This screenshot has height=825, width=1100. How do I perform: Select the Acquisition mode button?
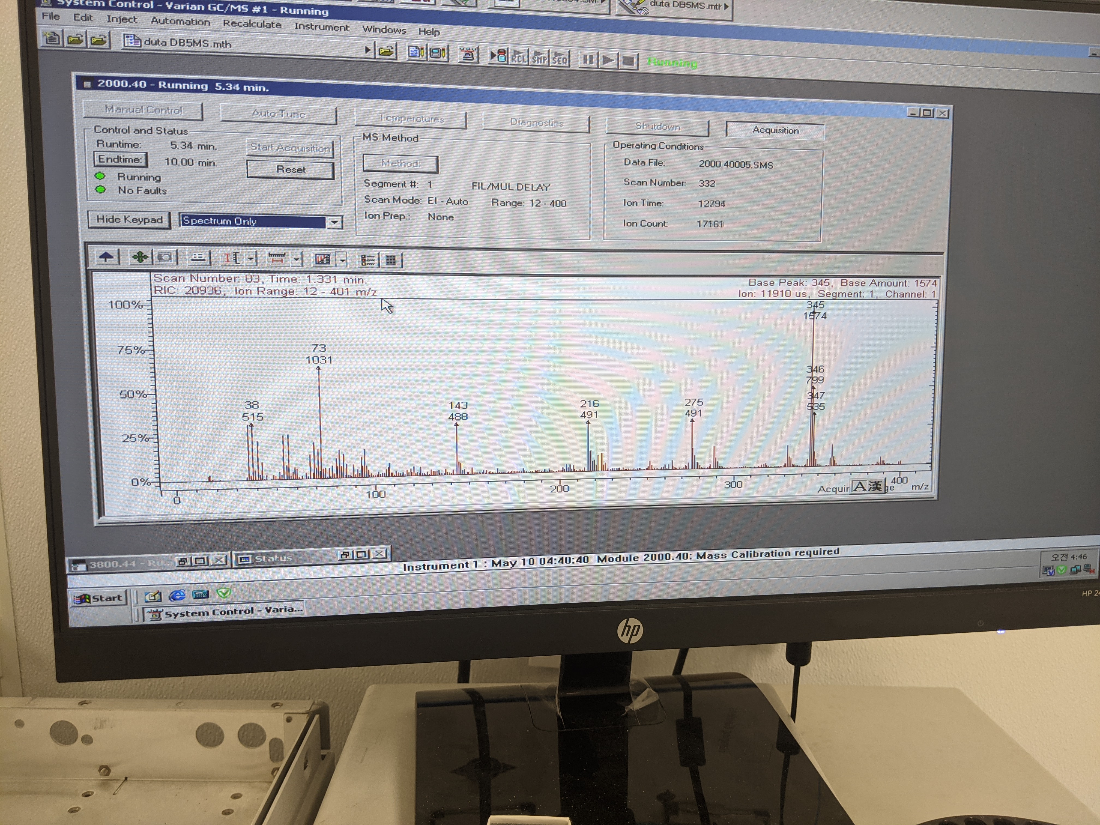click(x=775, y=130)
